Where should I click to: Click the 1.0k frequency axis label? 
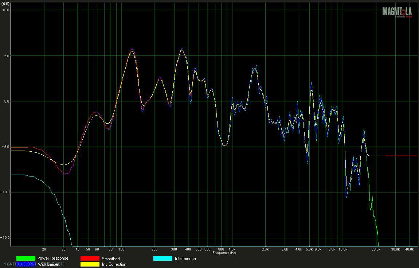tap(232, 249)
